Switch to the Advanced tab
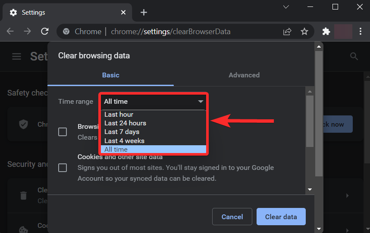 pos(244,75)
